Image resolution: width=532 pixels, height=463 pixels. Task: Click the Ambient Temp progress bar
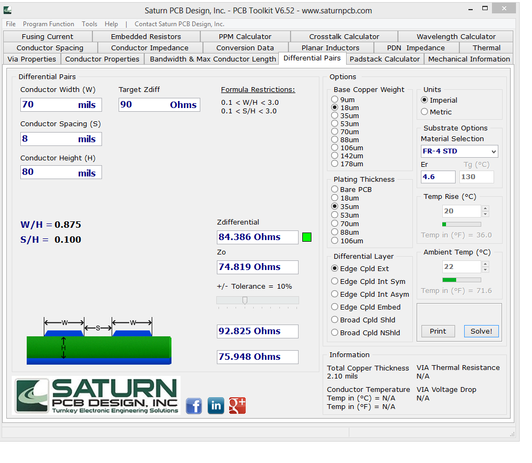point(461,280)
